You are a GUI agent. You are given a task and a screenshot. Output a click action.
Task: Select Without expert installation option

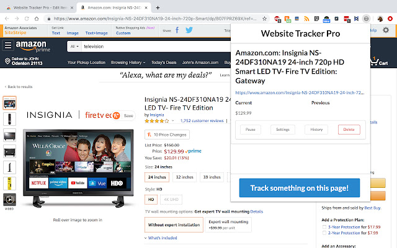click(174, 224)
